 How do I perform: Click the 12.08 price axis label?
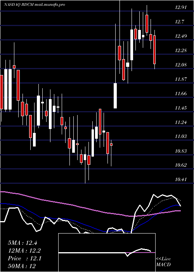coord(181,65)
